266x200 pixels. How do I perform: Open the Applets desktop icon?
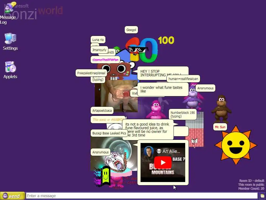(x=10, y=70)
